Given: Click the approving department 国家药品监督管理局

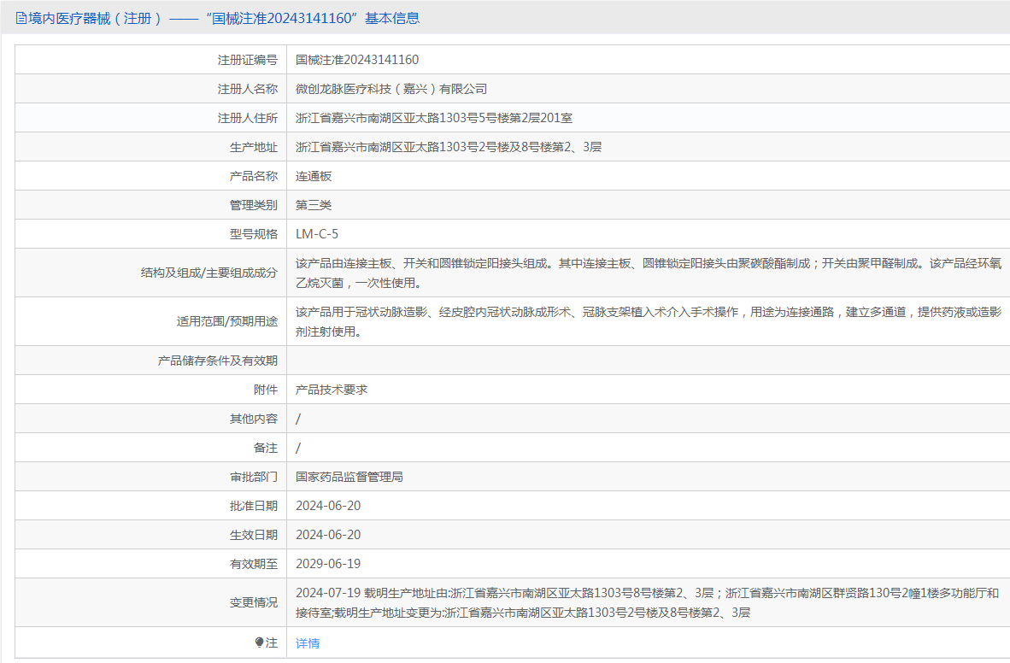Looking at the screenshot, I should 349,477.
